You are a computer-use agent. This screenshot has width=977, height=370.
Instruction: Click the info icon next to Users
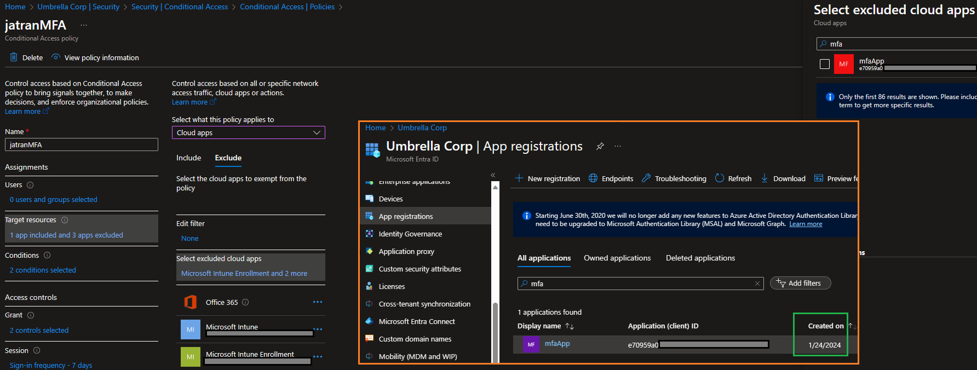tap(30, 185)
